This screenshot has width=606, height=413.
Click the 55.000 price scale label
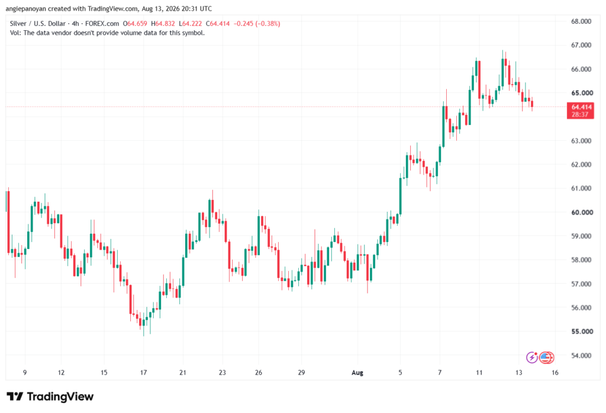pyautogui.click(x=581, y=331)
